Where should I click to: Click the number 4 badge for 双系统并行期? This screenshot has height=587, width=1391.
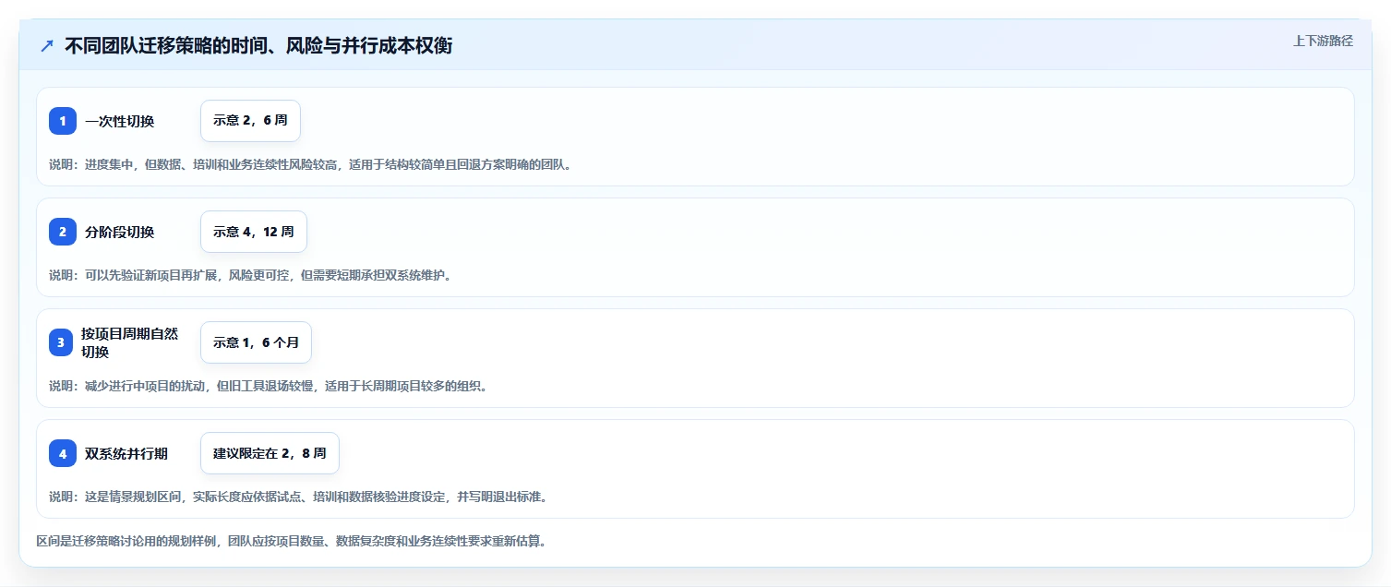coord(63,453)
